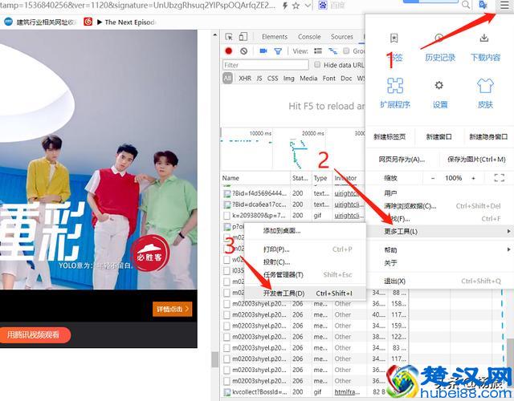Image resolution: width=514 pixels, height=401 pixels.
Task: Click 新建标签页 button
Action: point(390,137)
